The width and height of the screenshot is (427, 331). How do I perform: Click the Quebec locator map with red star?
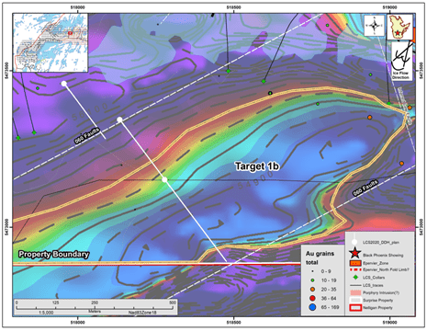(x=399, y=28)
